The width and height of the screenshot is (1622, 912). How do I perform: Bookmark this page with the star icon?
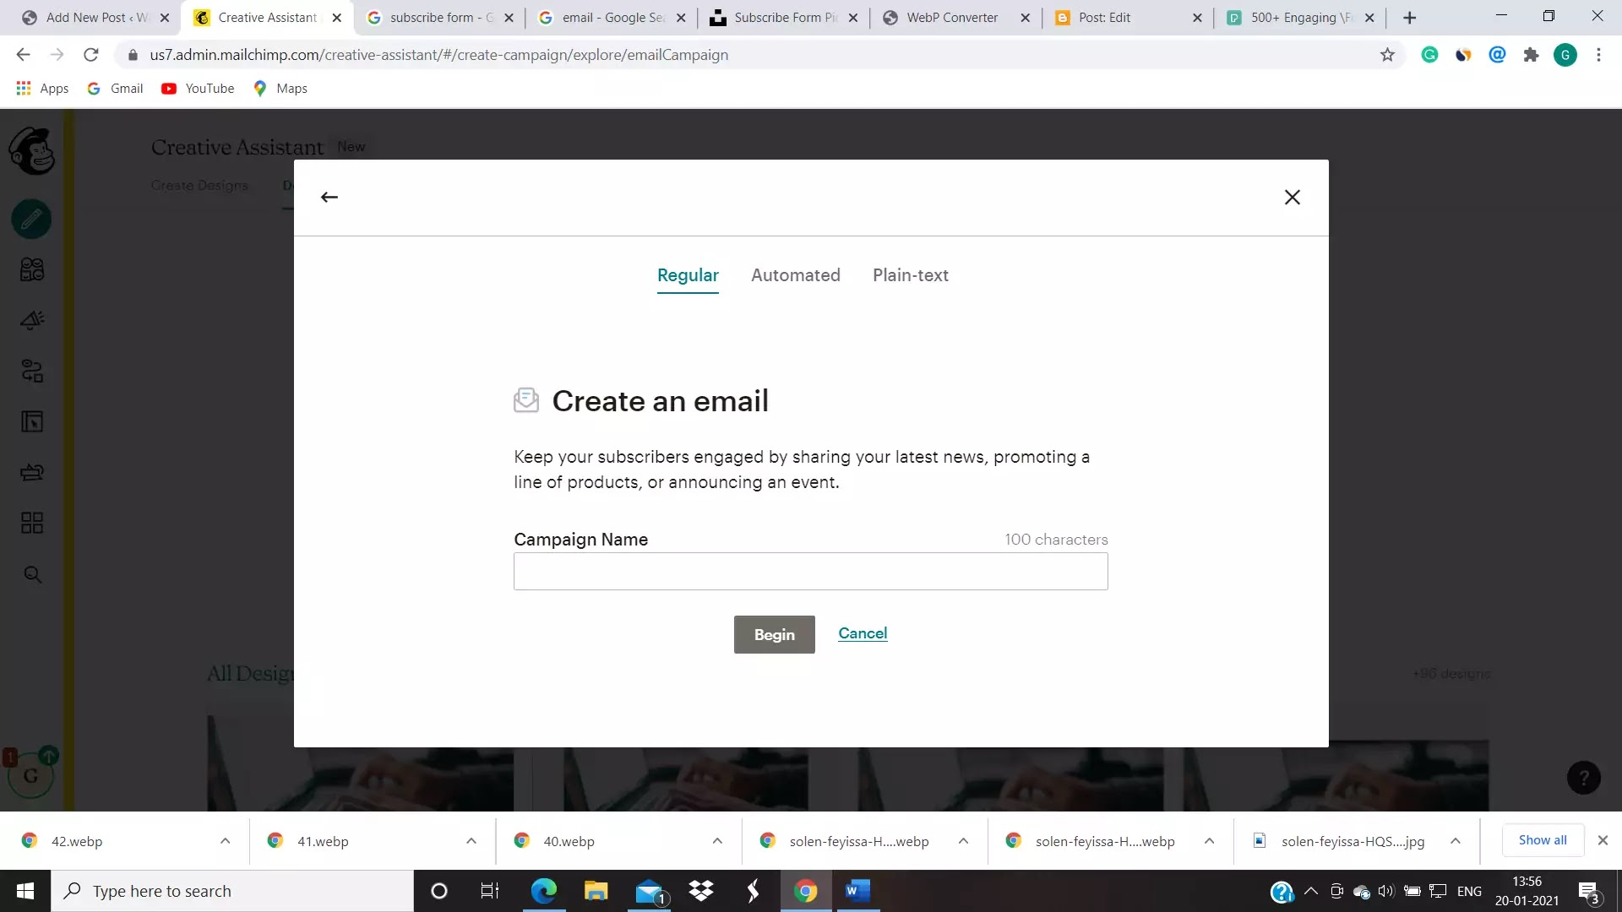pyautogui.click(x=1387, y=55)
